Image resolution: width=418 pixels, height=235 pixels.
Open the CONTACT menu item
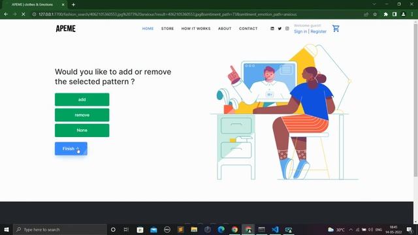[x=248, y=29]
